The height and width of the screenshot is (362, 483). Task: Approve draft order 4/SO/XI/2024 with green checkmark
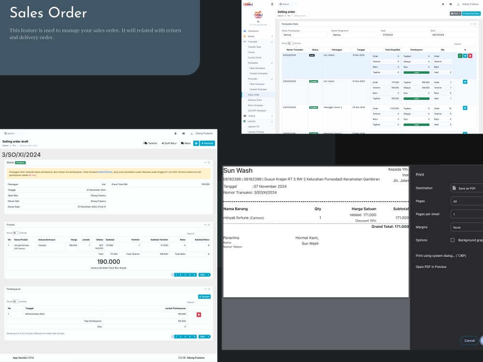click(x=460, y=56)
